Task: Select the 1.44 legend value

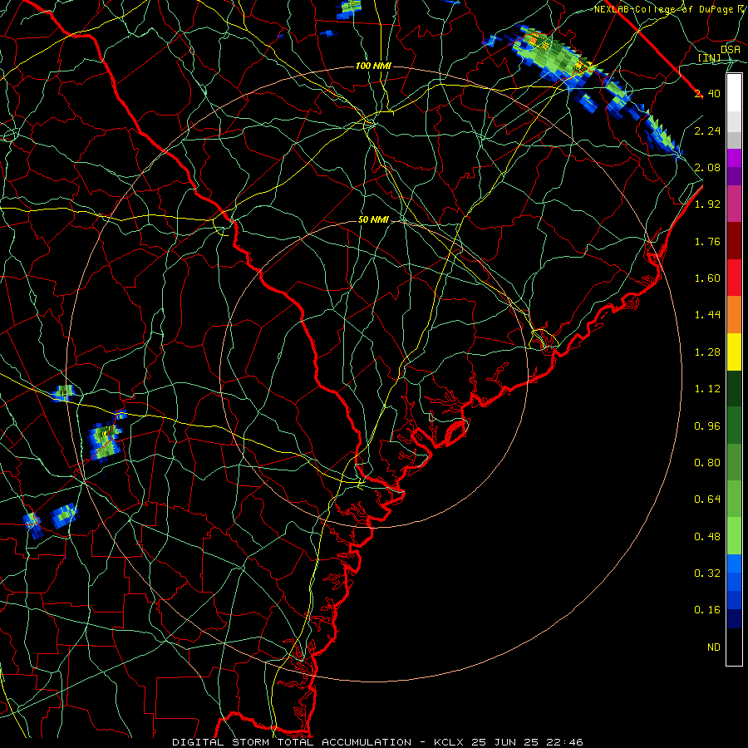Action: (707, 315)
